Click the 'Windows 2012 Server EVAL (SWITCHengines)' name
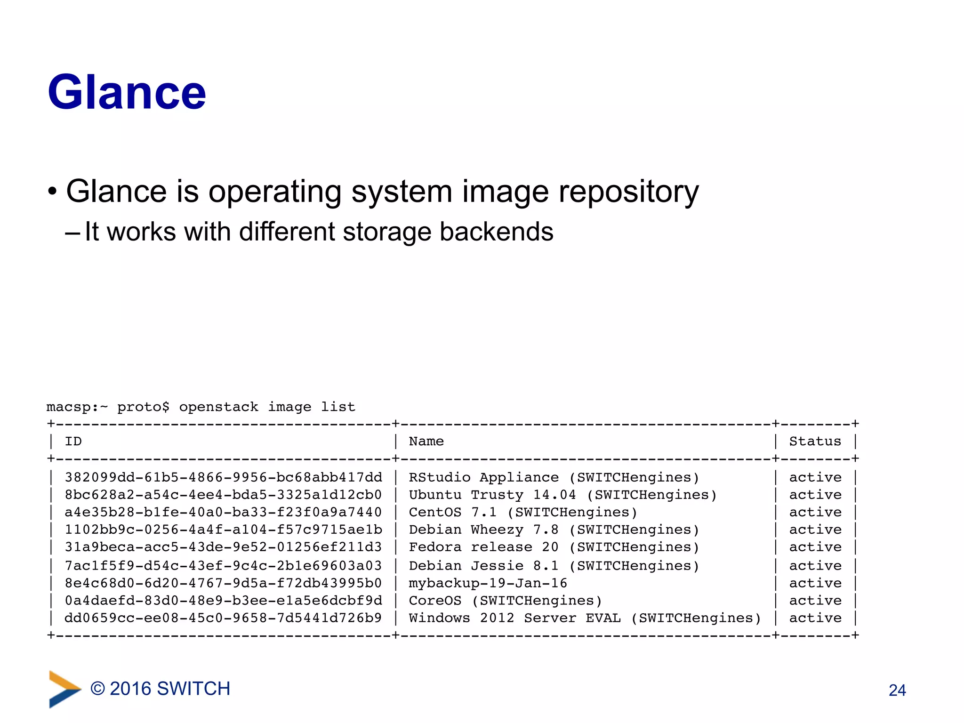 [585, 619]
